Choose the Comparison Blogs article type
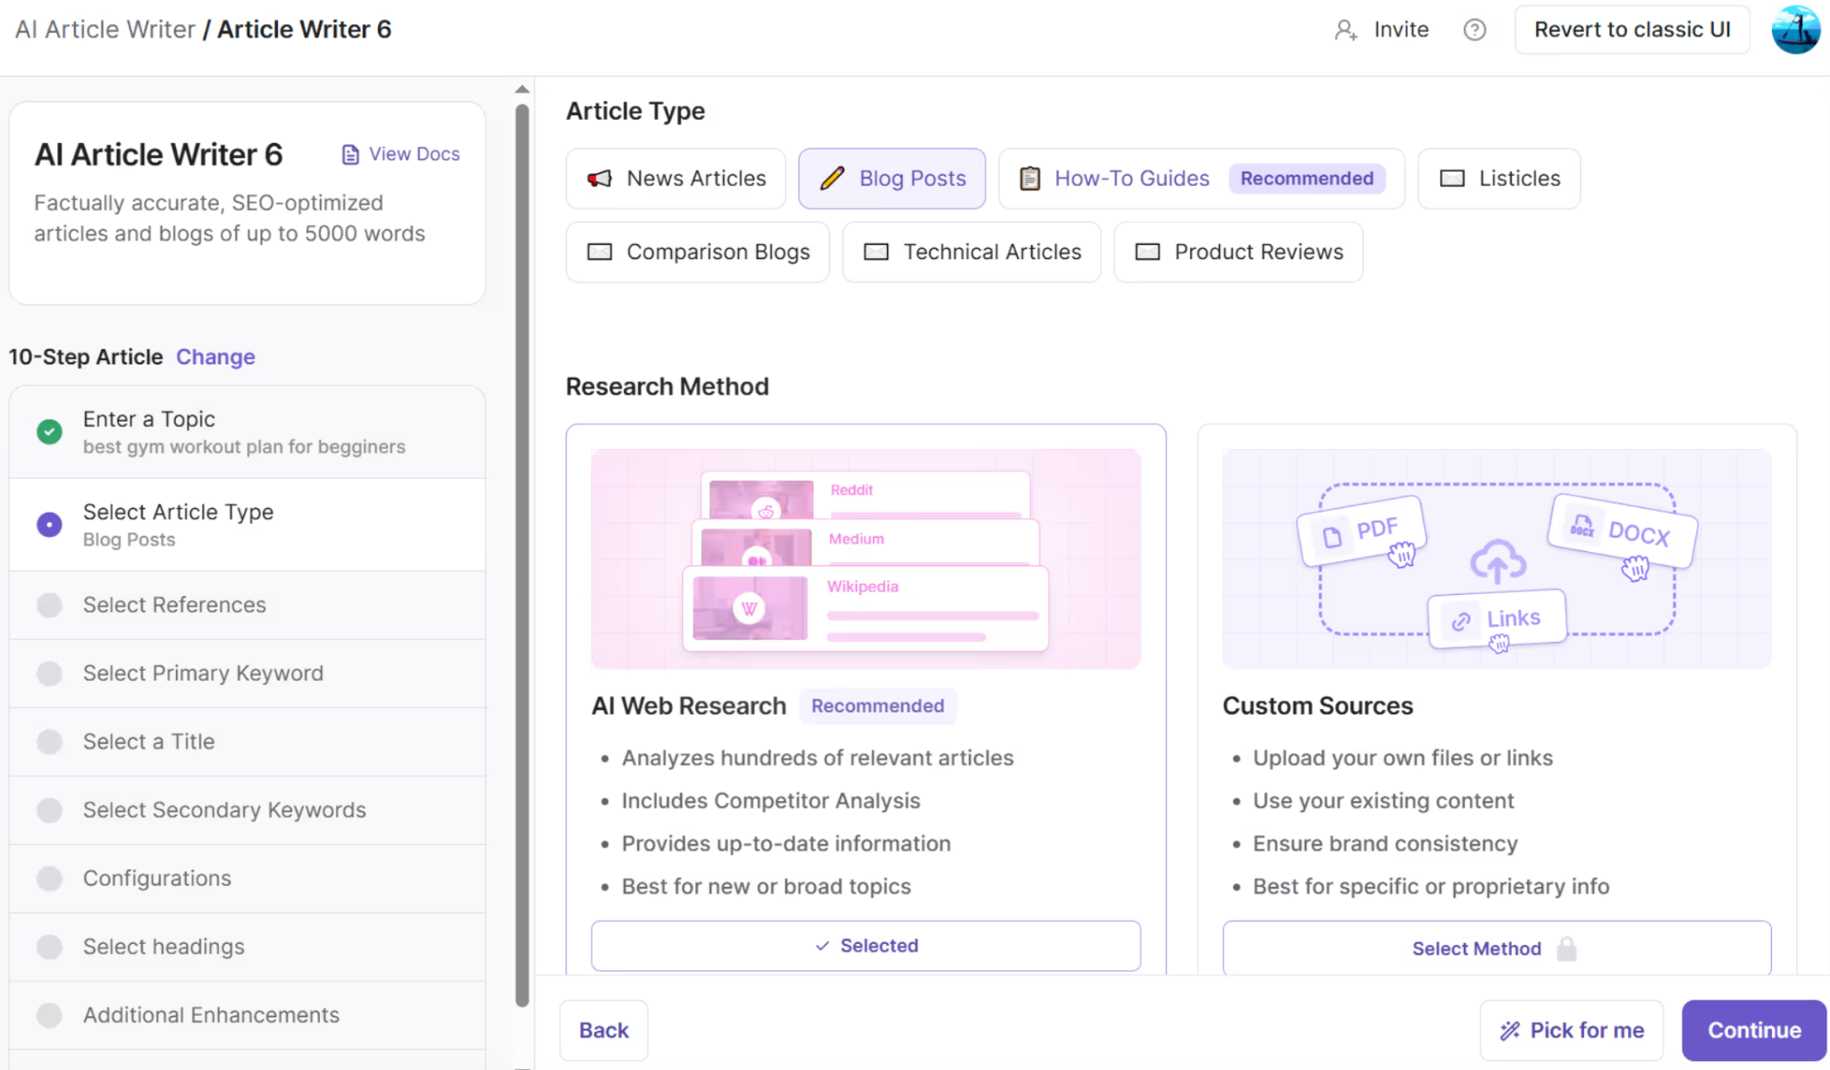 coord(697,252)
